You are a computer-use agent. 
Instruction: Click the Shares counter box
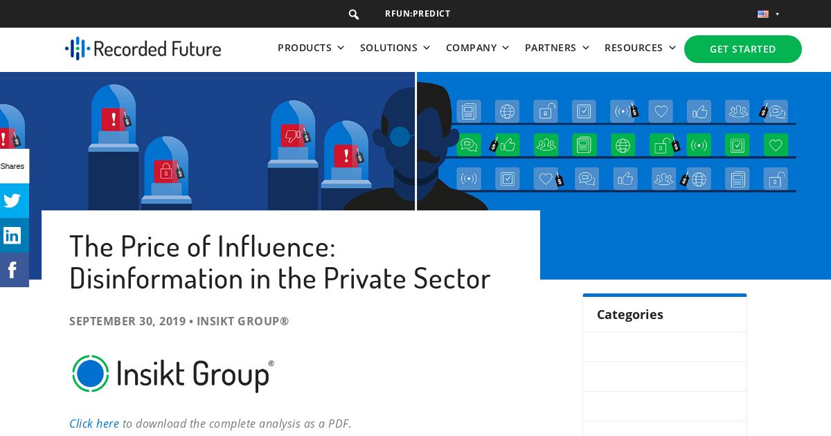tap(12, 166)
